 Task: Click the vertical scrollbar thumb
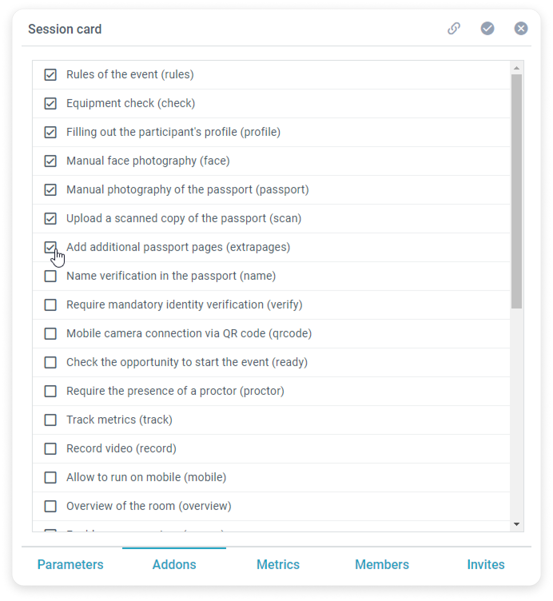517,191
